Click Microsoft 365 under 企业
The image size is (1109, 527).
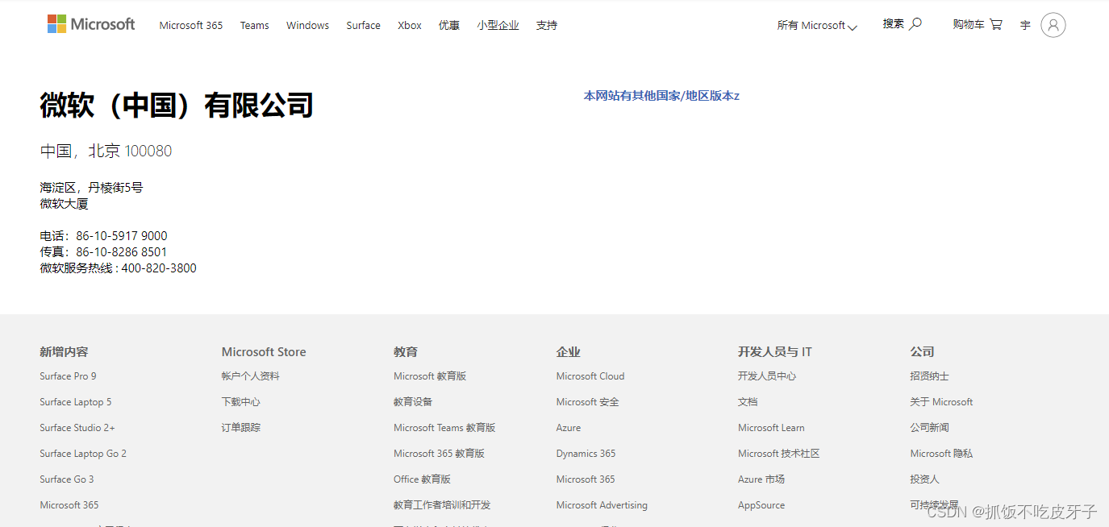click(x=586, y=479)
